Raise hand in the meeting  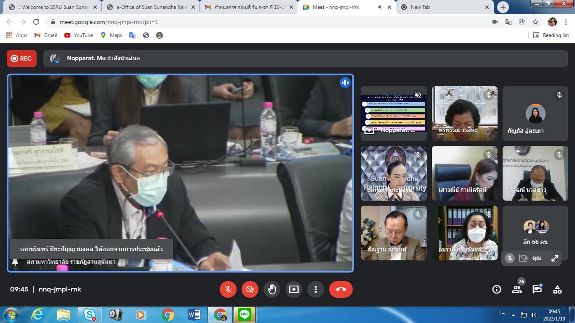pyautogui.click(x=272, y=289)
